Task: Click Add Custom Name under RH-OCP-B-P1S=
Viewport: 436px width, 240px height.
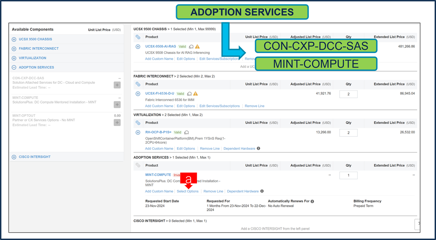Action: [159, 149]
